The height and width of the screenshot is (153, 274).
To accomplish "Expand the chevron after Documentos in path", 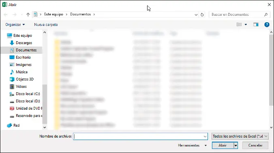I will click(x=94, y=15).
